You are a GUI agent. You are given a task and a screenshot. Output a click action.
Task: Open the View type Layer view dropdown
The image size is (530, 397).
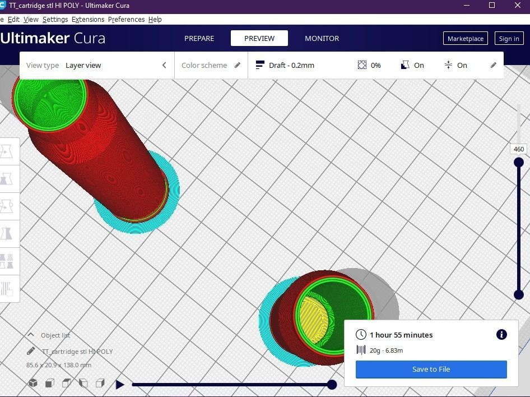coord(97,65)
